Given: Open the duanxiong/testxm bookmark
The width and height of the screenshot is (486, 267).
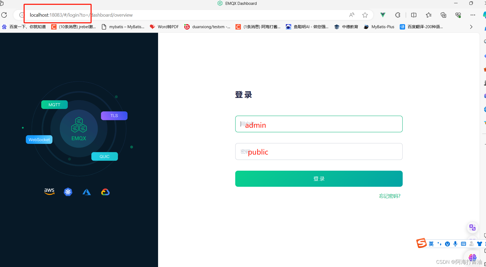Looking at the screenshot, I should (207, 27).
